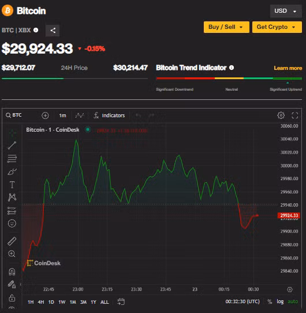The width and height of the screenshot is (306, 313).
Task: Set chart range to 3M
Action: coord(84,302)
